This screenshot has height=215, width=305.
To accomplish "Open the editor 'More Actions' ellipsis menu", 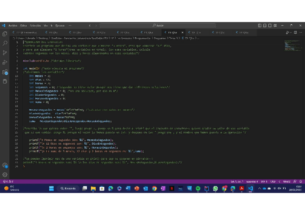I will point(301,33).
